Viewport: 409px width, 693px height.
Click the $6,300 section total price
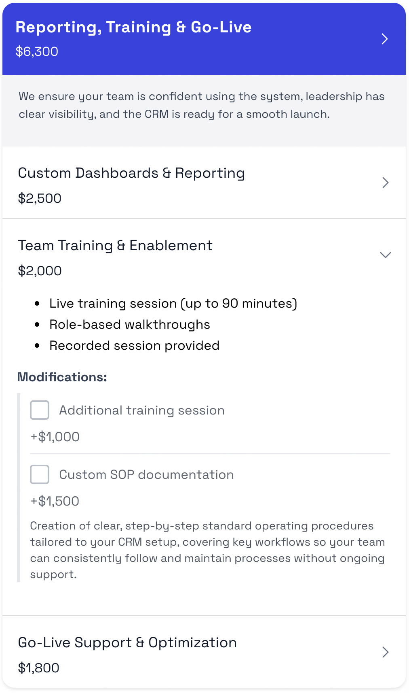point(37,52)
